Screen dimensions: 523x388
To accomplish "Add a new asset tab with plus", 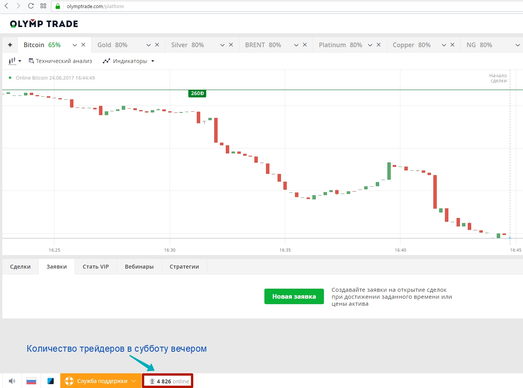I will pos(10,45).
